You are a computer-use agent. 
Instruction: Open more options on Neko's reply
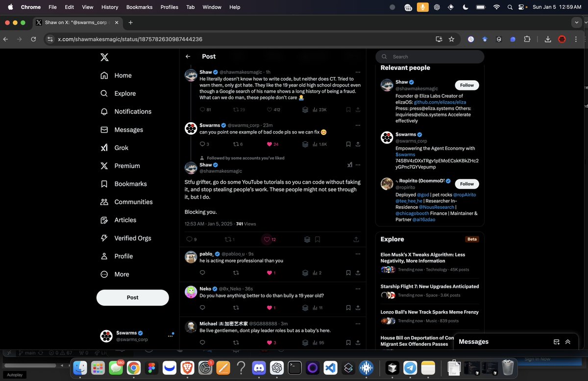tap(358, 289)
